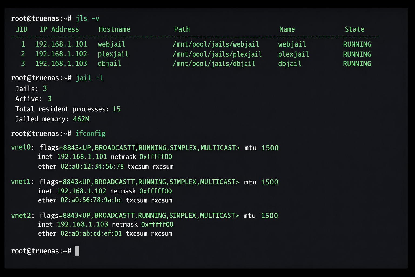
Task: Click the ifconfig command text
Action: (x=91, y=133)
